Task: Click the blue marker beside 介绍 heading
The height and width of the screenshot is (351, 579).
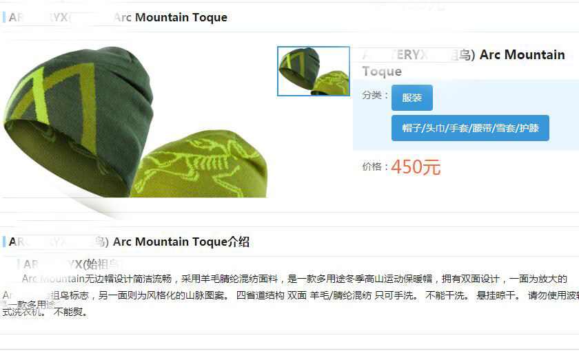Action: 3,242
